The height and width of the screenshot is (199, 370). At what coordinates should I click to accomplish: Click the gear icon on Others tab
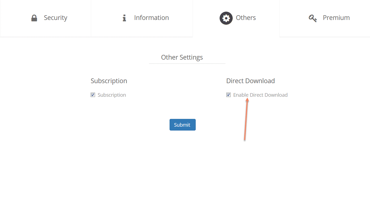[x=226, y=18]
